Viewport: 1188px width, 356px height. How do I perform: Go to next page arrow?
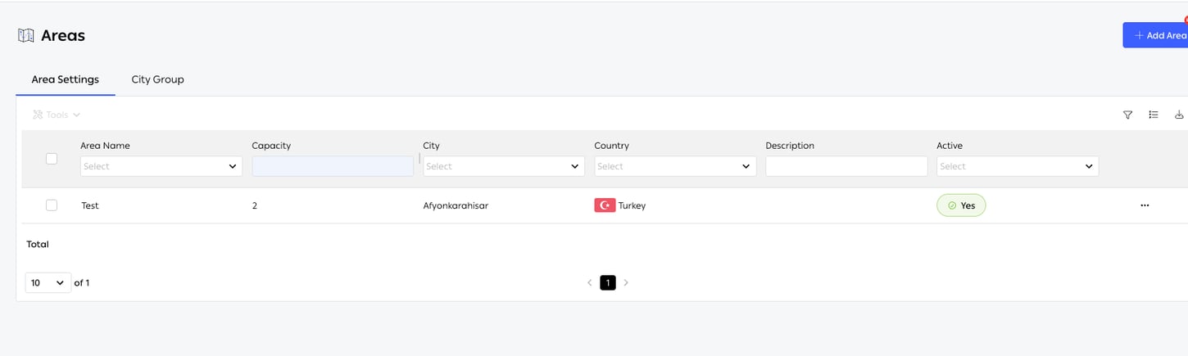tap(626, 282)
